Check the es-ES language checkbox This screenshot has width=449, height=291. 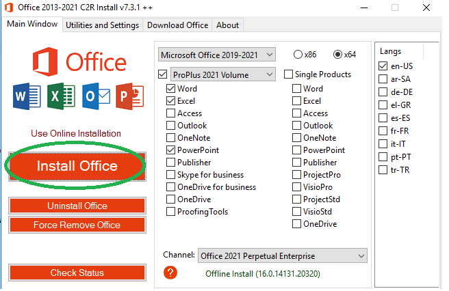click(383, 117)
